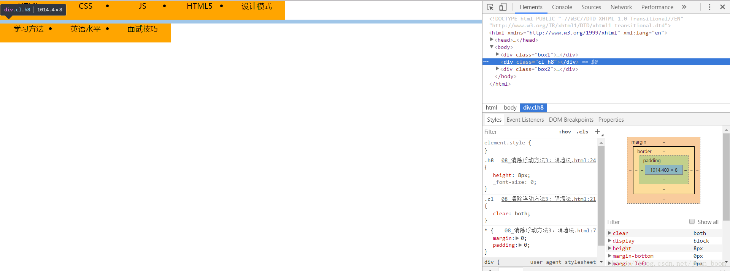Activate the inspect element picker icon
The image size is (730, 271).
click(x=490, y=7)
